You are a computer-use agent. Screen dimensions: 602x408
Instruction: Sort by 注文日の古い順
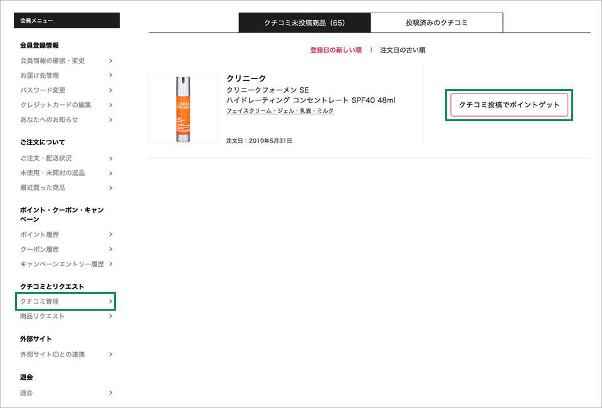403,50
